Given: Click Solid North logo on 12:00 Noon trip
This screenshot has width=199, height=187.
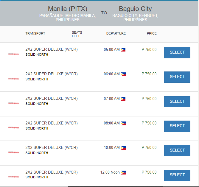Looking at the screenshot, I should coord(13,177).
